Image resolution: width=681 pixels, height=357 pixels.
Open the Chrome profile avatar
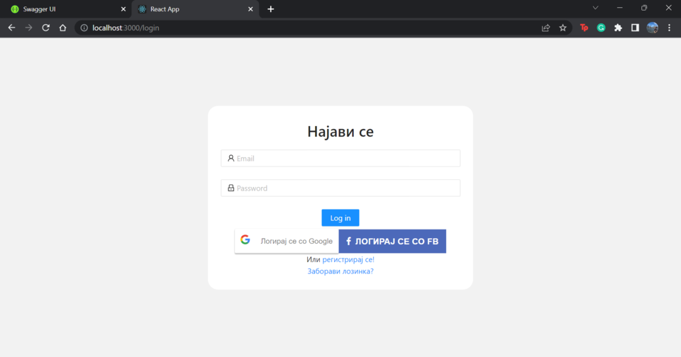(652, 28)
